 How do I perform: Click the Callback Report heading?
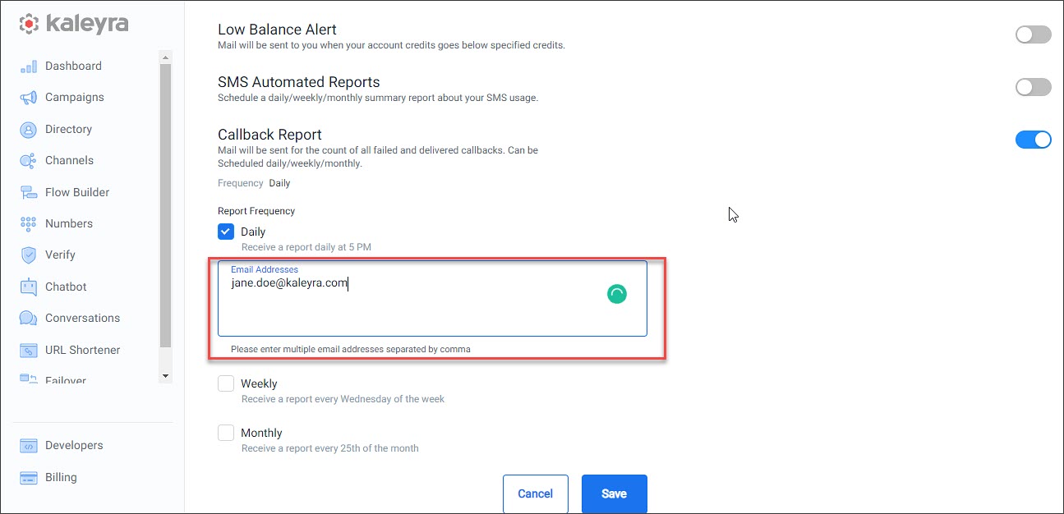click(x=269, y=135)
